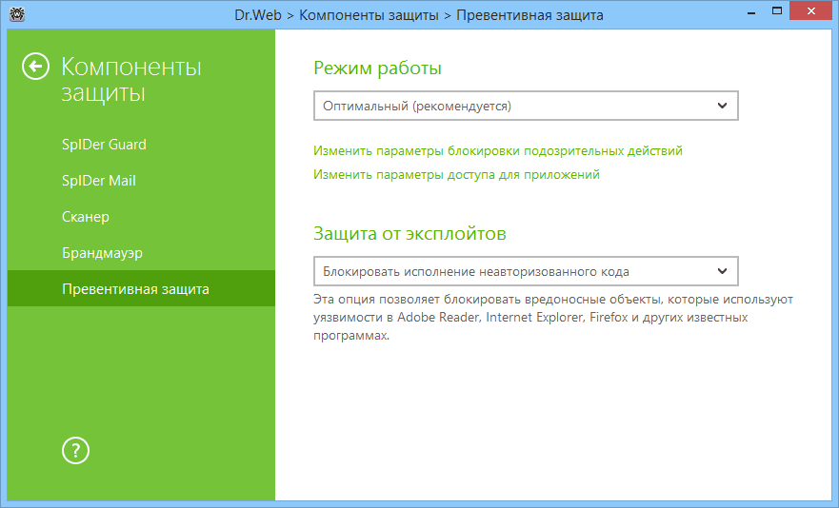Click the Защита от эксплойтов heading
The height and width of the screenshot is (508, 839).
tap(410, 234)
